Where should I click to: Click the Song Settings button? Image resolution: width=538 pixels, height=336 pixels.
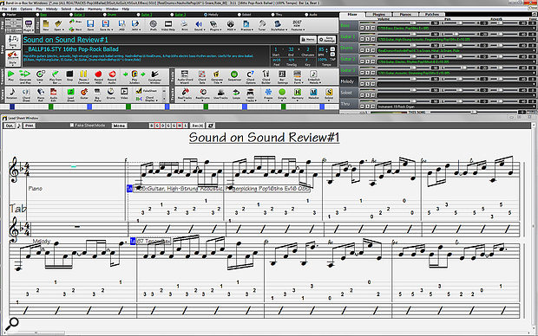coord(326,39)
